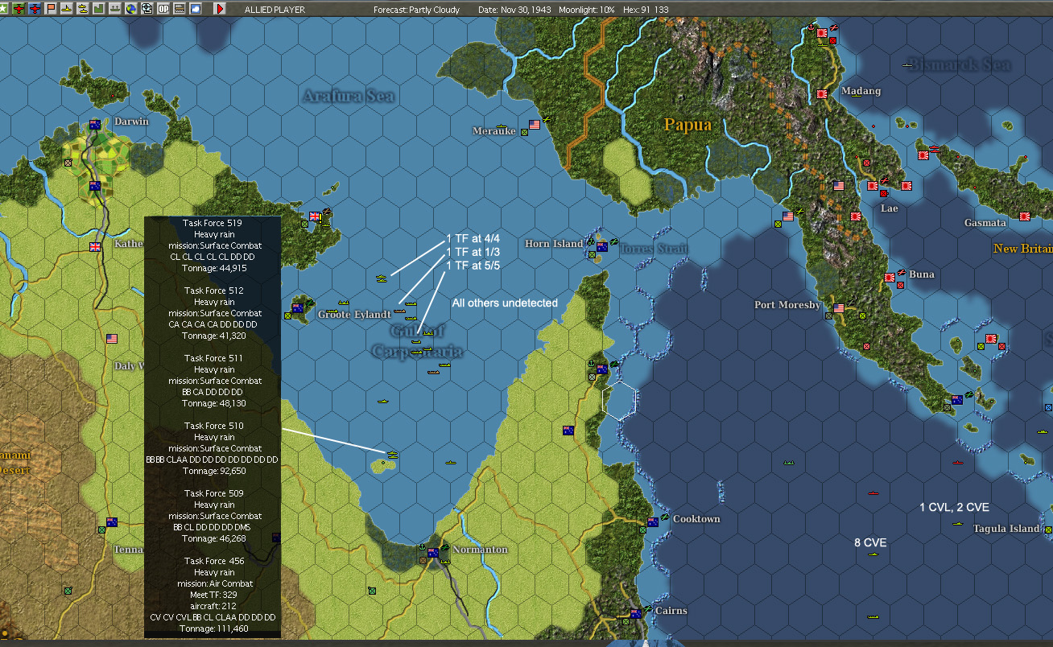Select the Normanton base flag
This screenshot has height=647, width=1053.
433,553
